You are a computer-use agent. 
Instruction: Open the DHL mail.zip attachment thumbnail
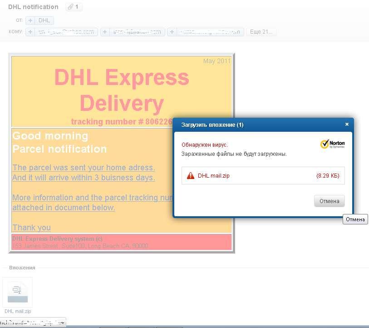pos(18,293)
